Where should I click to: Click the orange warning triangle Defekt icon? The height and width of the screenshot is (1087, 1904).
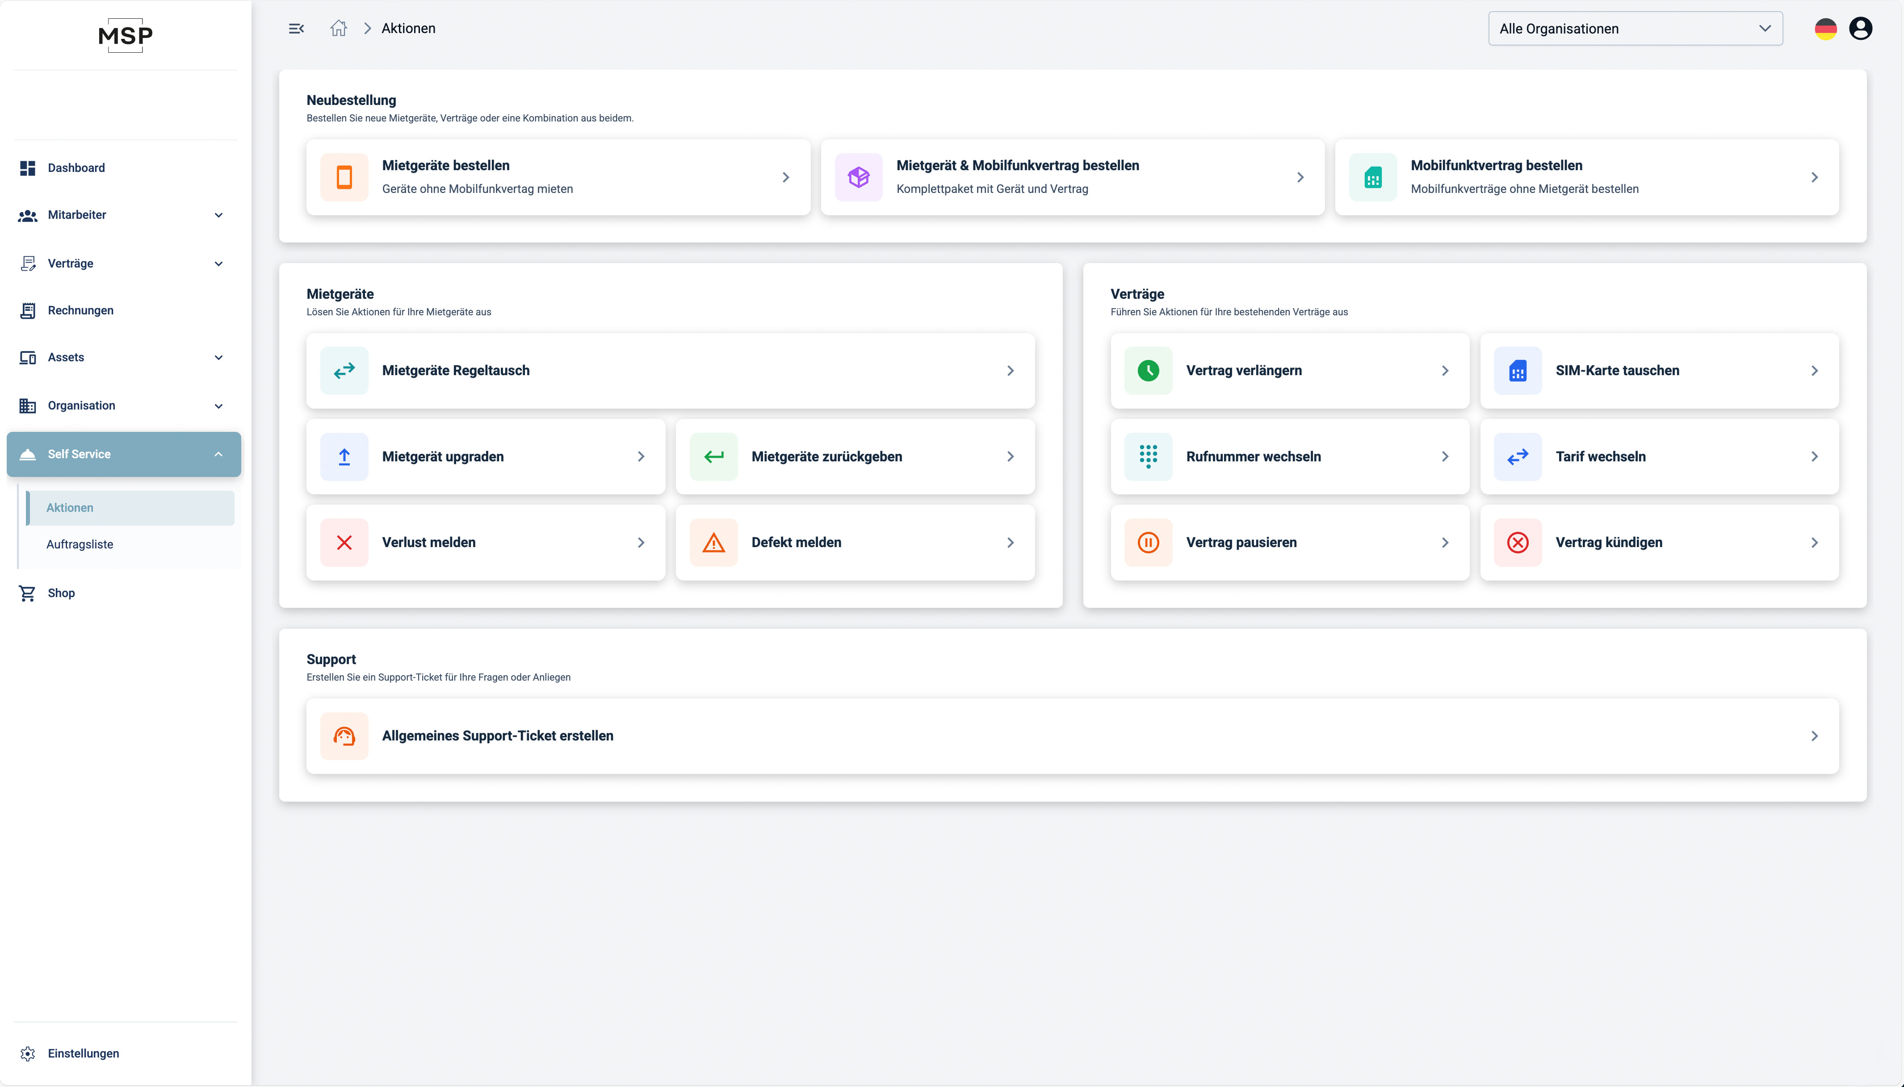tap(714, 543)
